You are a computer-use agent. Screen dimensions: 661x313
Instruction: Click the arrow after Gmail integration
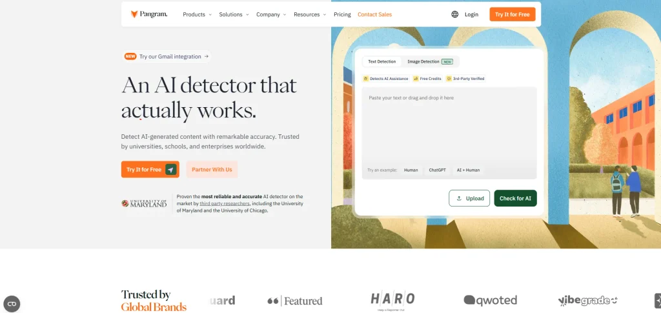pyautogui.click(x=206, y=56)
